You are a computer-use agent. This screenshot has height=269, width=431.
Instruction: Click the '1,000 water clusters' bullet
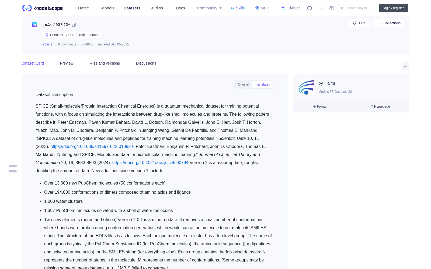(63, 201)
